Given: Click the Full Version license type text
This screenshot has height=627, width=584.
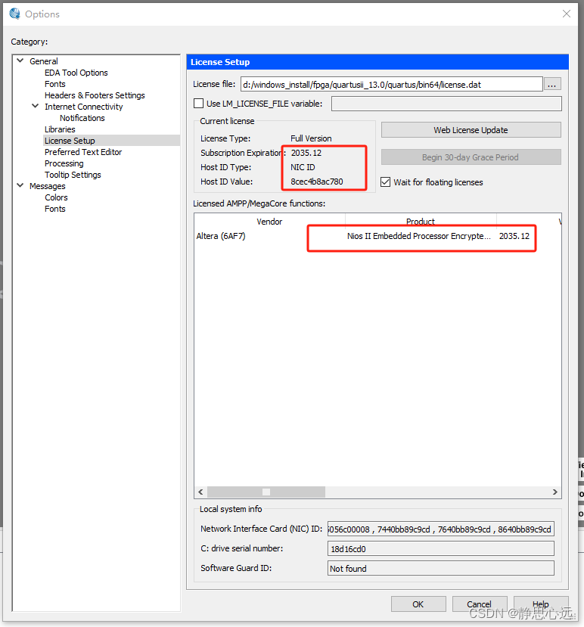Looking at the screenshot, I should point(311,138).
